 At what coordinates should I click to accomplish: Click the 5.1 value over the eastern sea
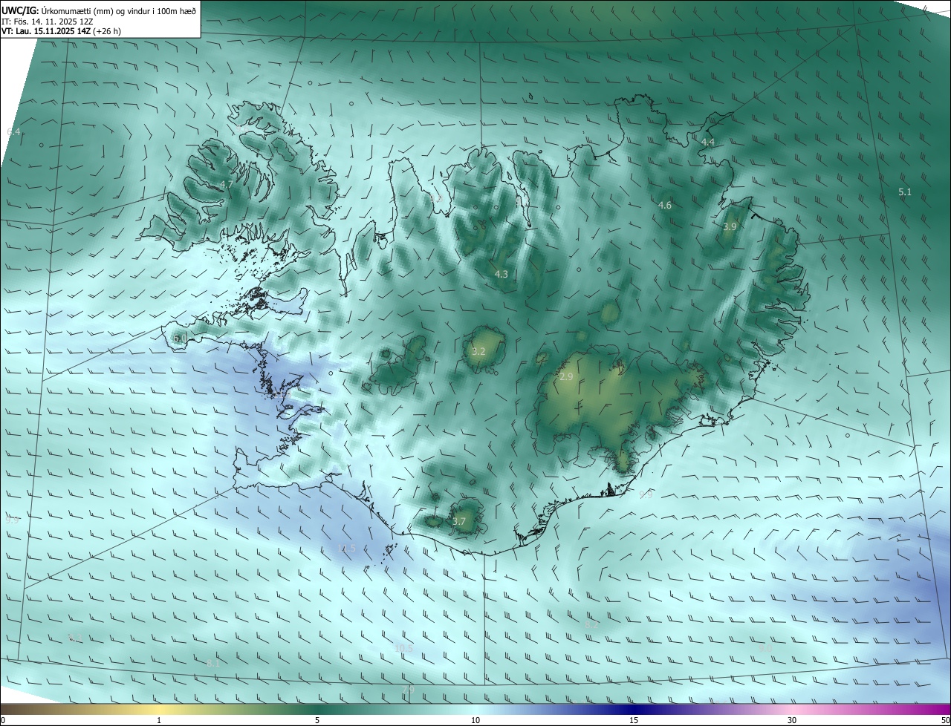(x=905, y=192)
